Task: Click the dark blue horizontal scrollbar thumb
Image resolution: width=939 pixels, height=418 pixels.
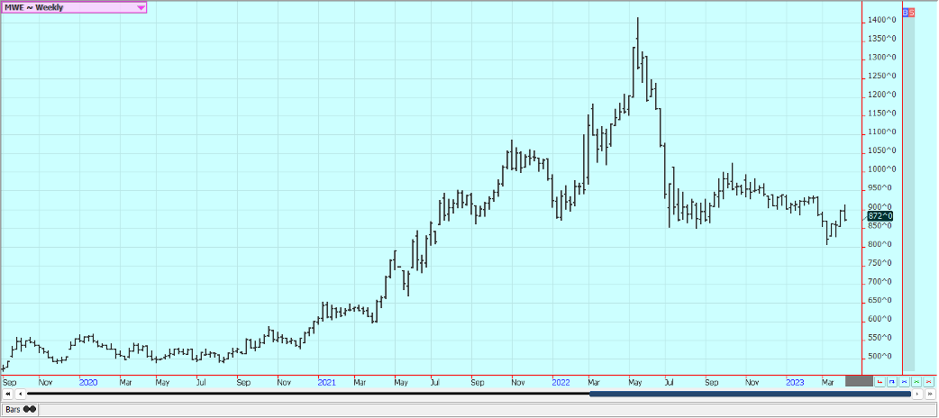Action: (748, 394)
